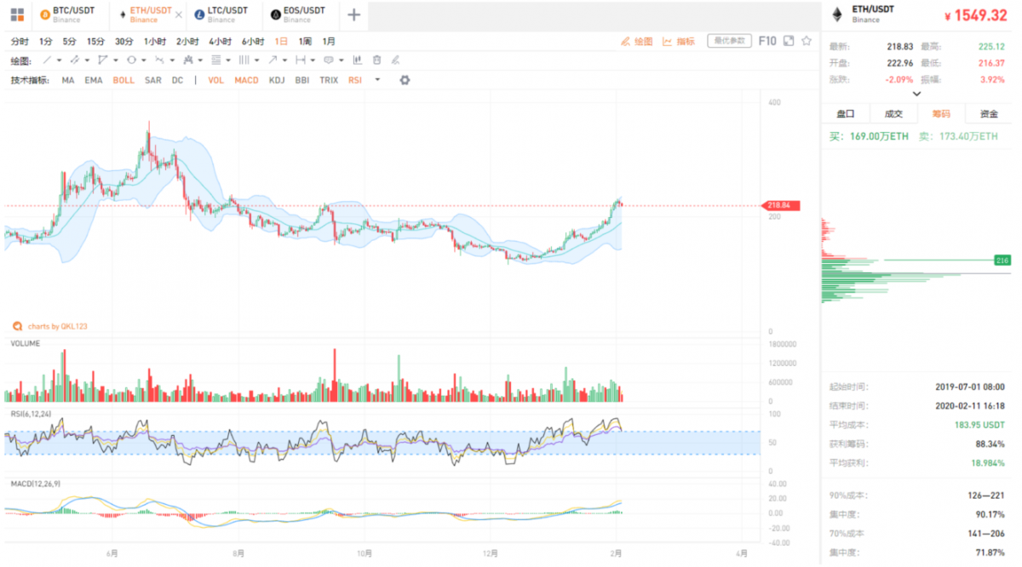Click the candlestick chart style icon
Viewport: 1022px width, 567px height.
click(356, 60)
